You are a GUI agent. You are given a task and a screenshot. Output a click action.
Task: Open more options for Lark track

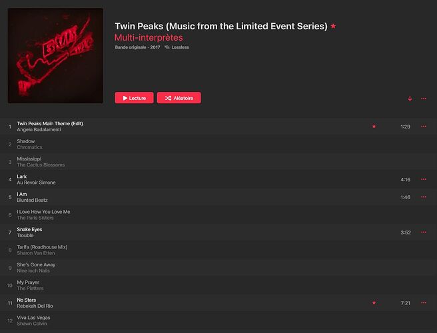(424, 179)
